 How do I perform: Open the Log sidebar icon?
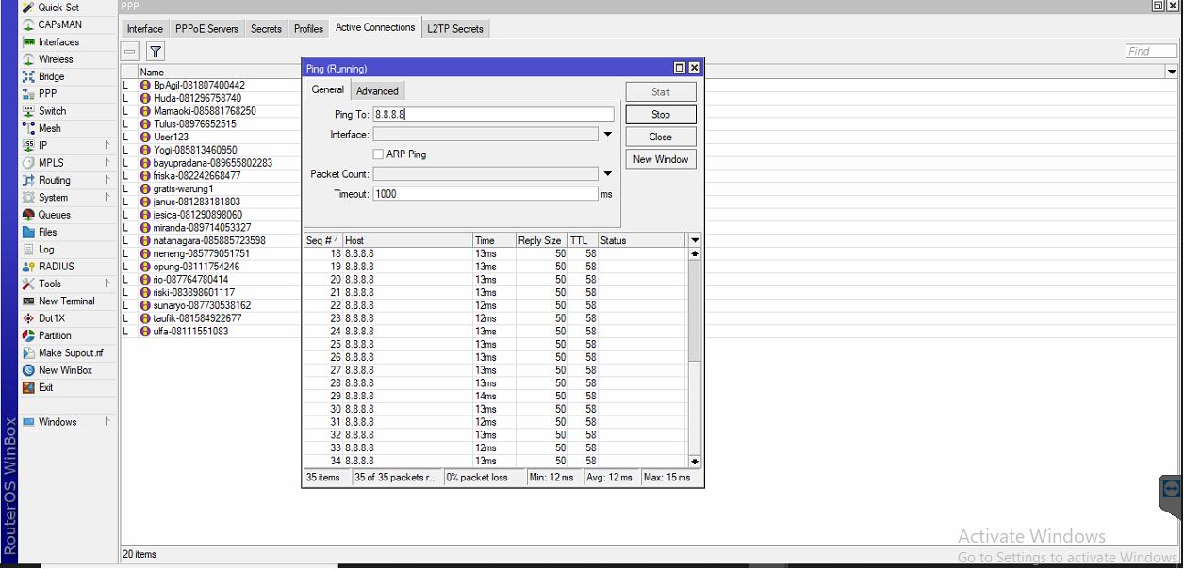[x=28, y=250]
